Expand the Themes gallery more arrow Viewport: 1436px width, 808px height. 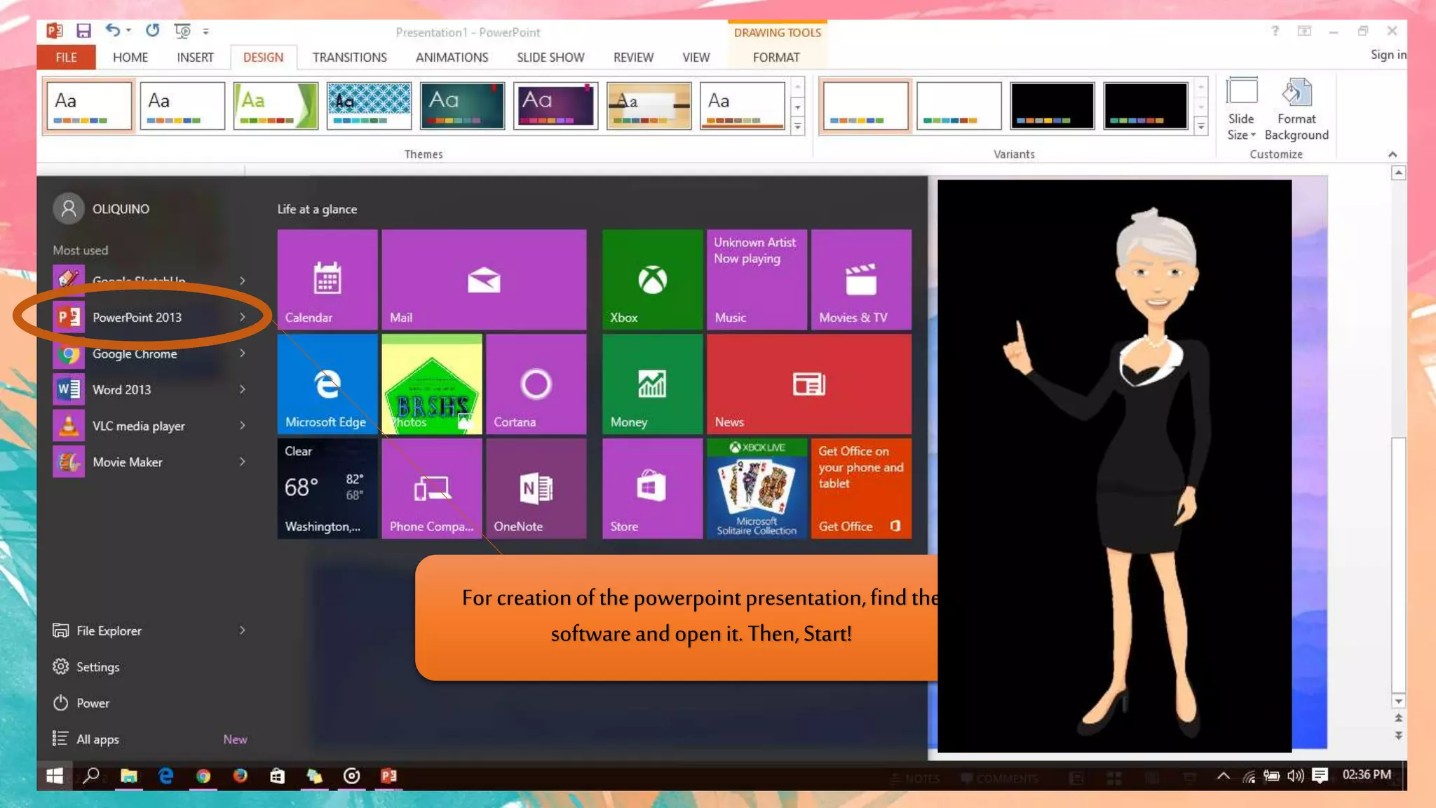click(x=797, y=126)
